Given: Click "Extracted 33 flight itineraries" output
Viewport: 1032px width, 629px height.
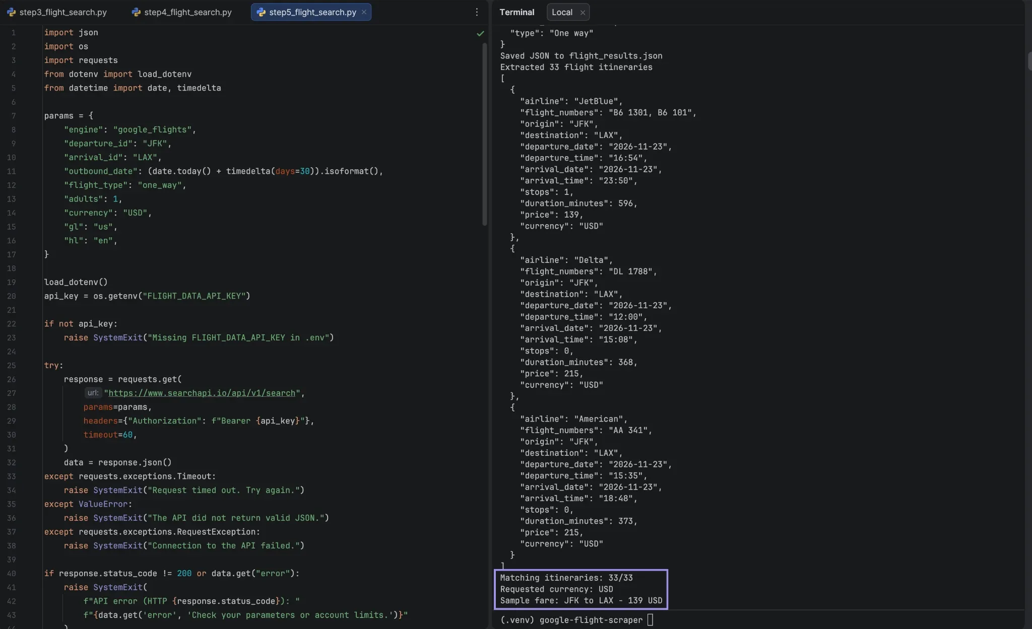Looking at the screenshot, I should [576, 67].
